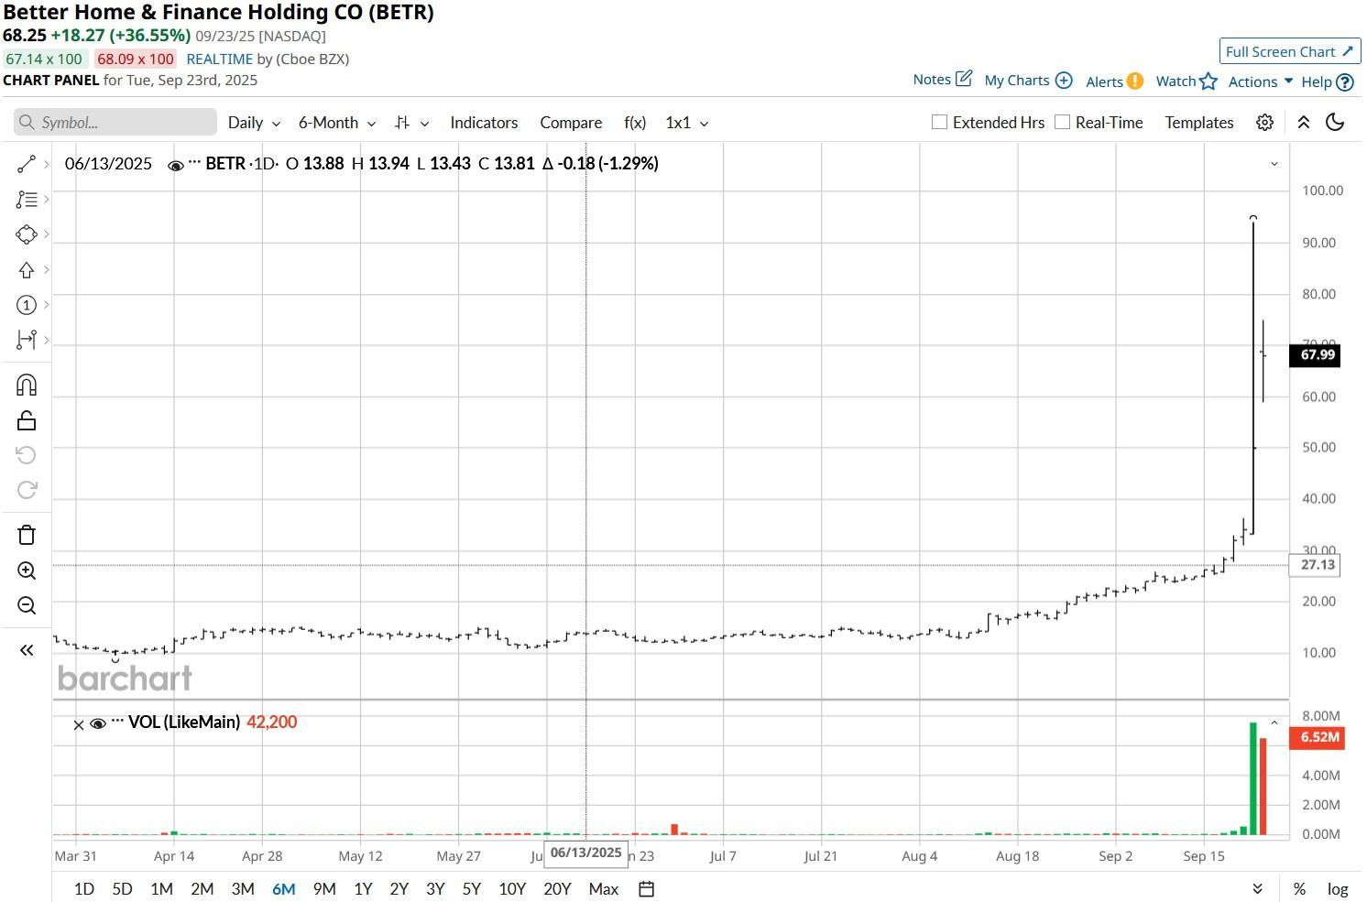Select the 2M time range
1367x902 pixels.
pos(202,889)
